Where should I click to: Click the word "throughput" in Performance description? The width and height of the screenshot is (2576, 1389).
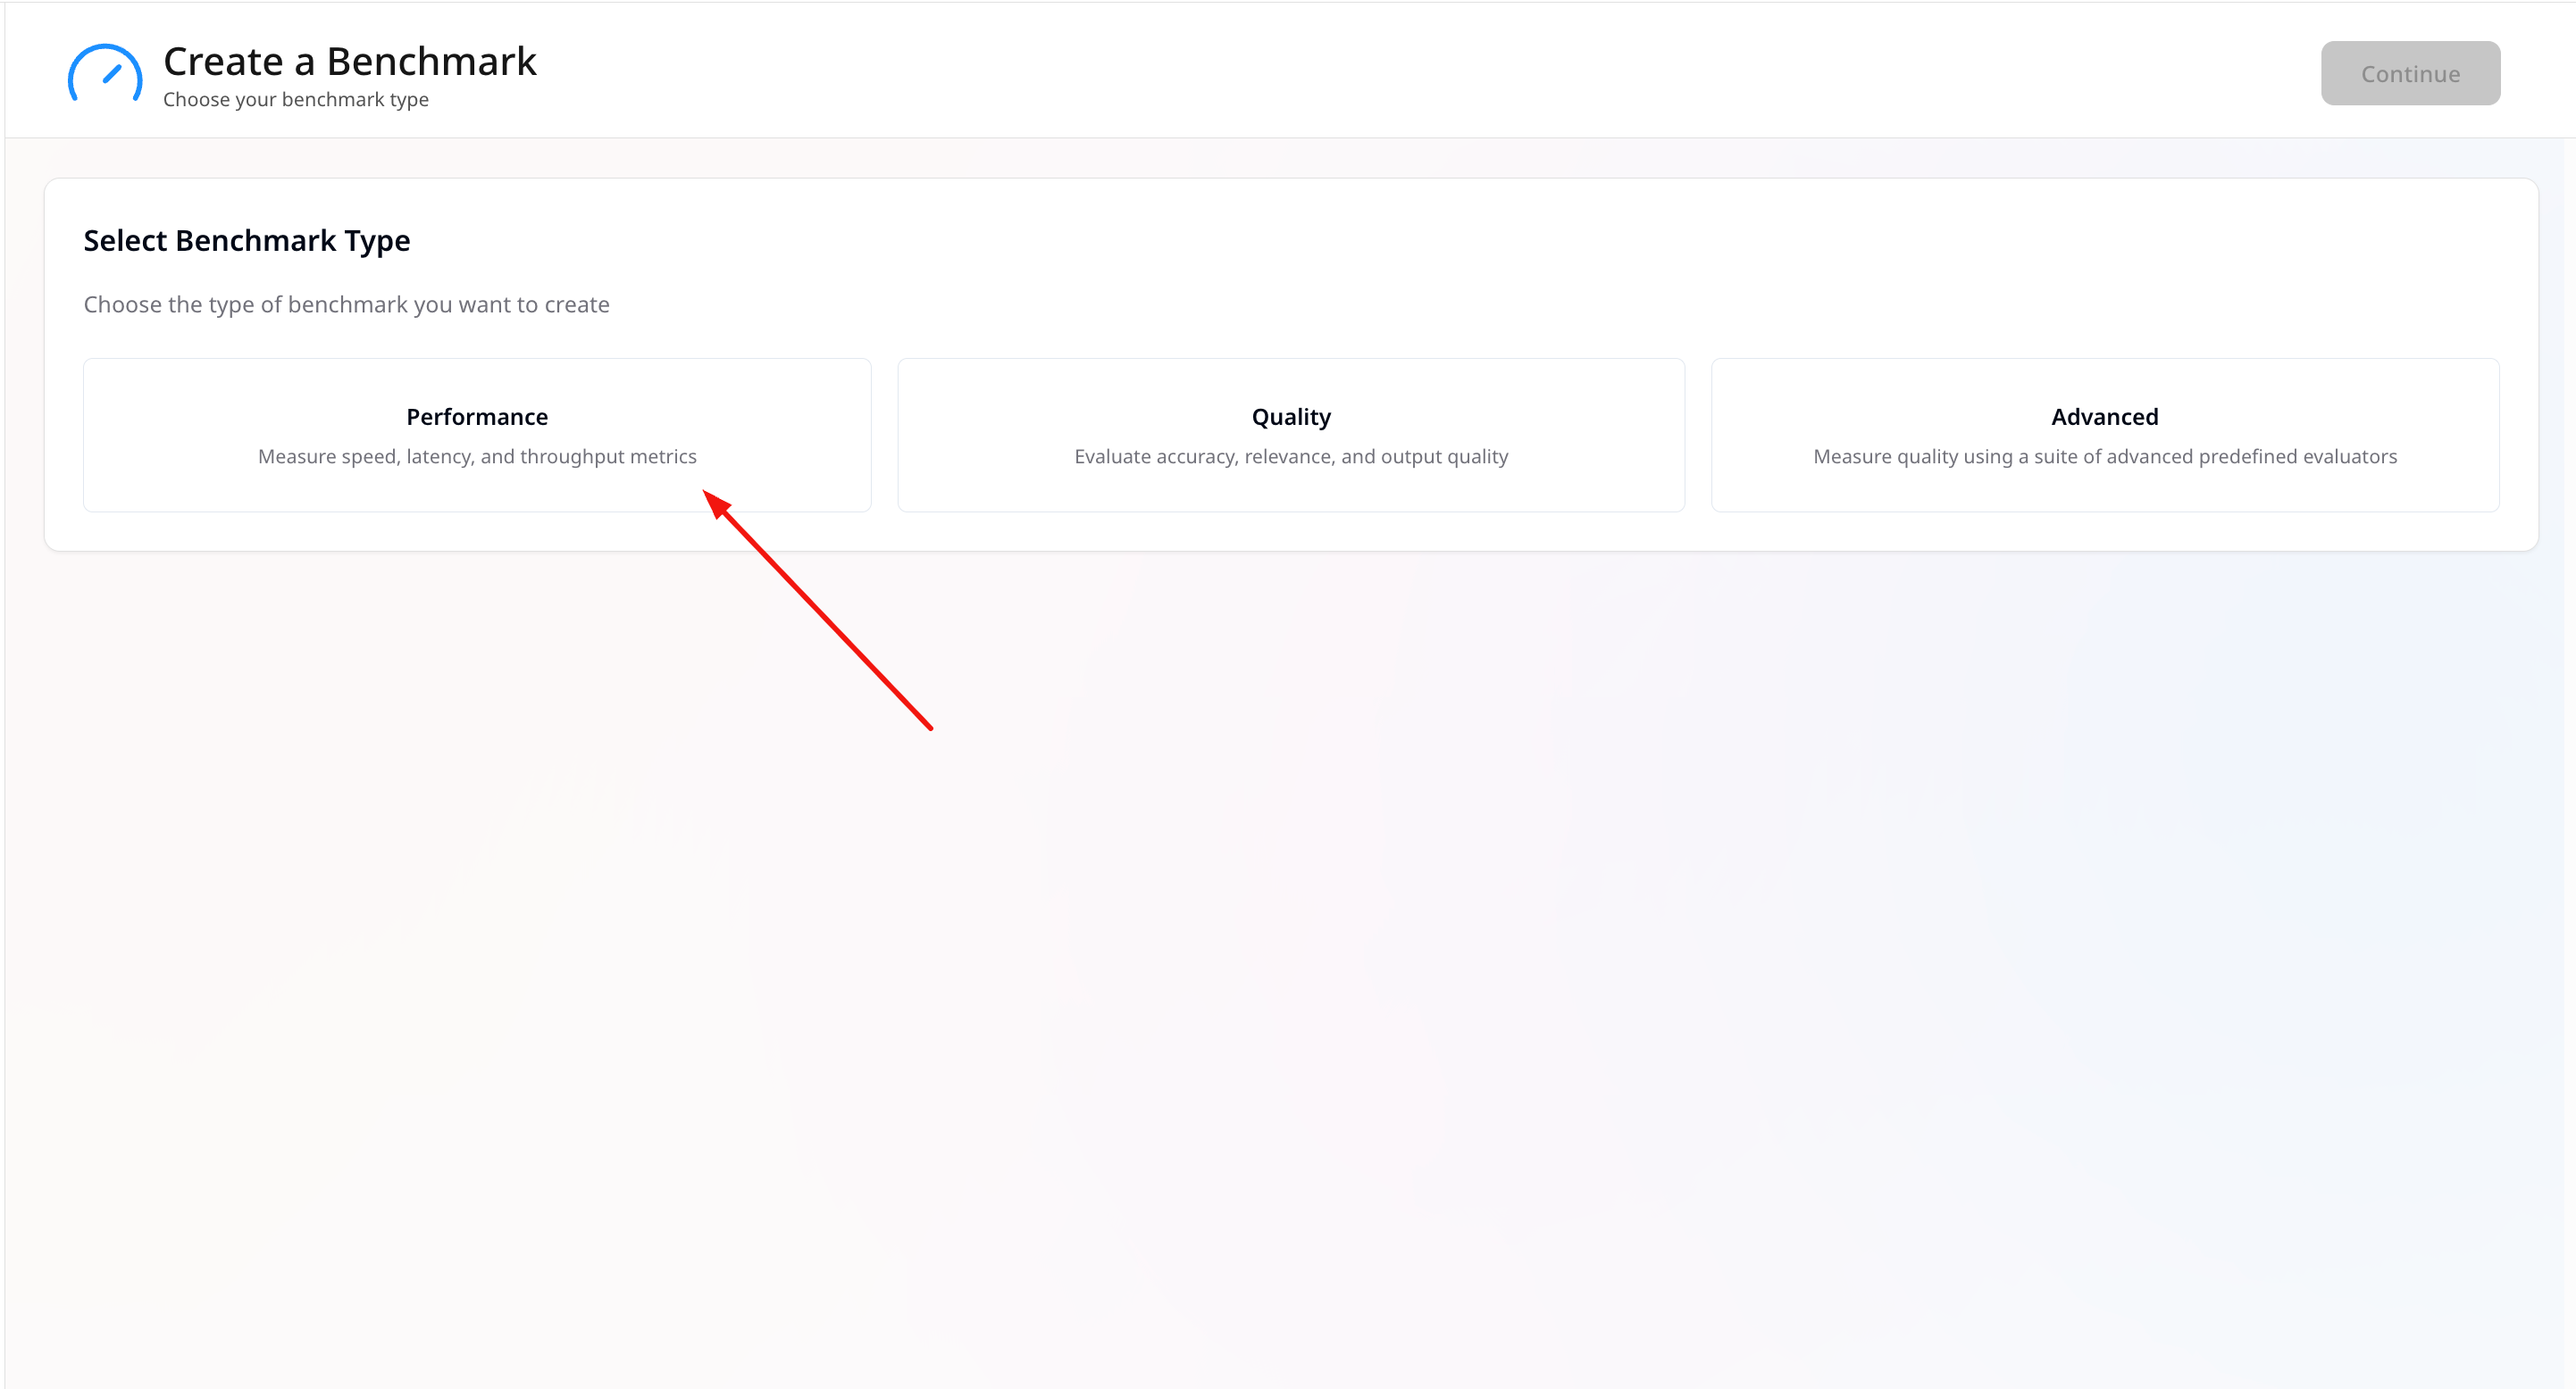[x=571, y=457]
